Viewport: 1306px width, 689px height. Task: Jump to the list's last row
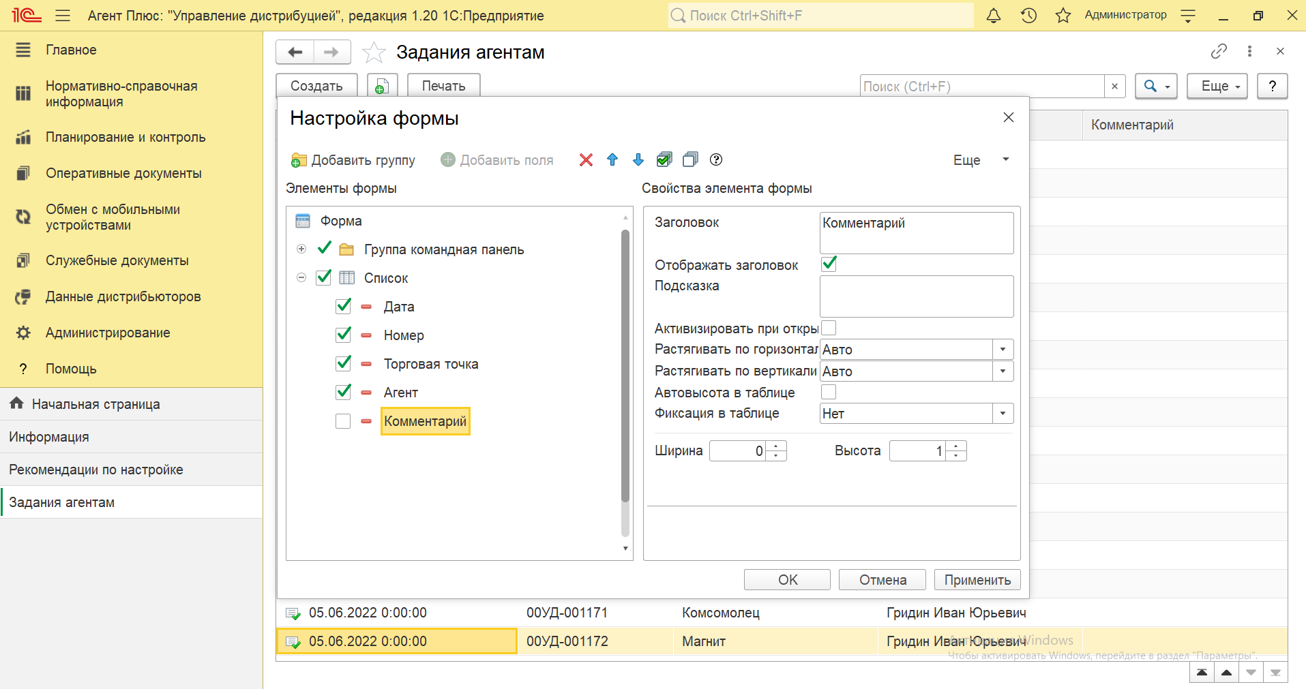click(x=1275, y=673)
